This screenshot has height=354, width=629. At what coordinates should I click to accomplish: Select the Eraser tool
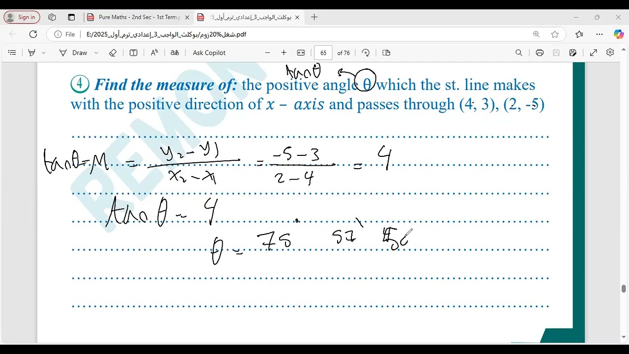coord(113,53)
